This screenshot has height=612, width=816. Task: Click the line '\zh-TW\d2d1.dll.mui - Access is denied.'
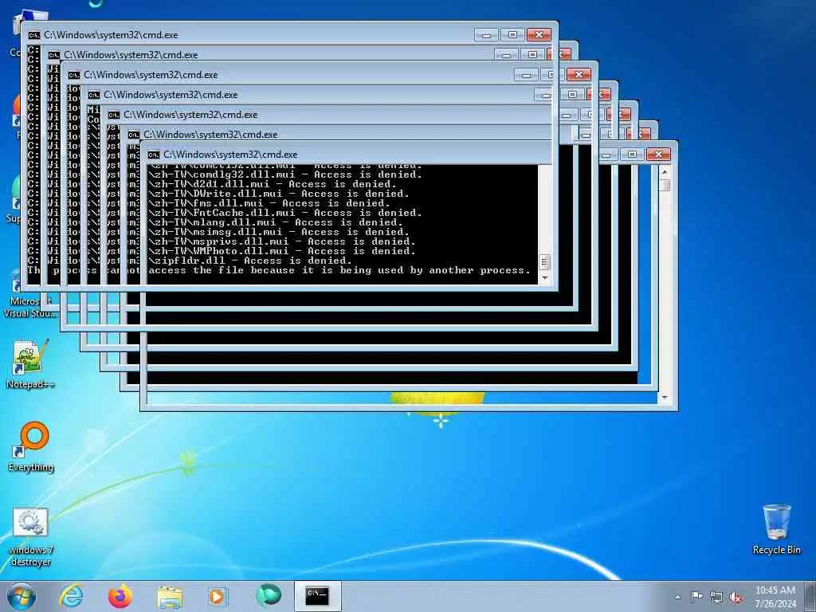click(x=273, y=184)
